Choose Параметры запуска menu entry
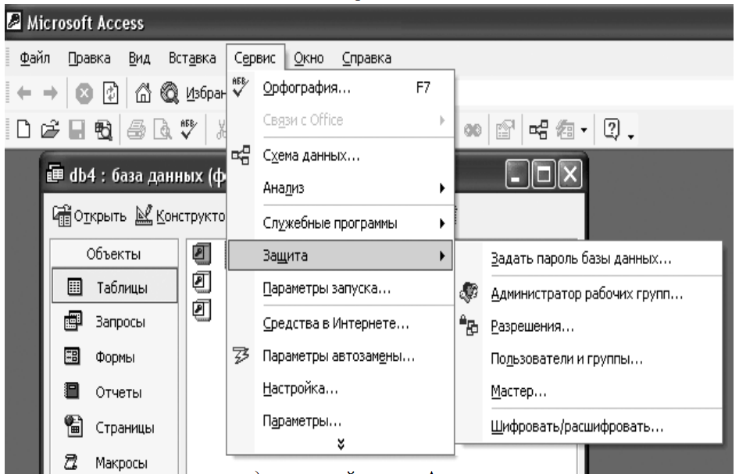The height and width of the screenshot is (474, 739). 341,288
